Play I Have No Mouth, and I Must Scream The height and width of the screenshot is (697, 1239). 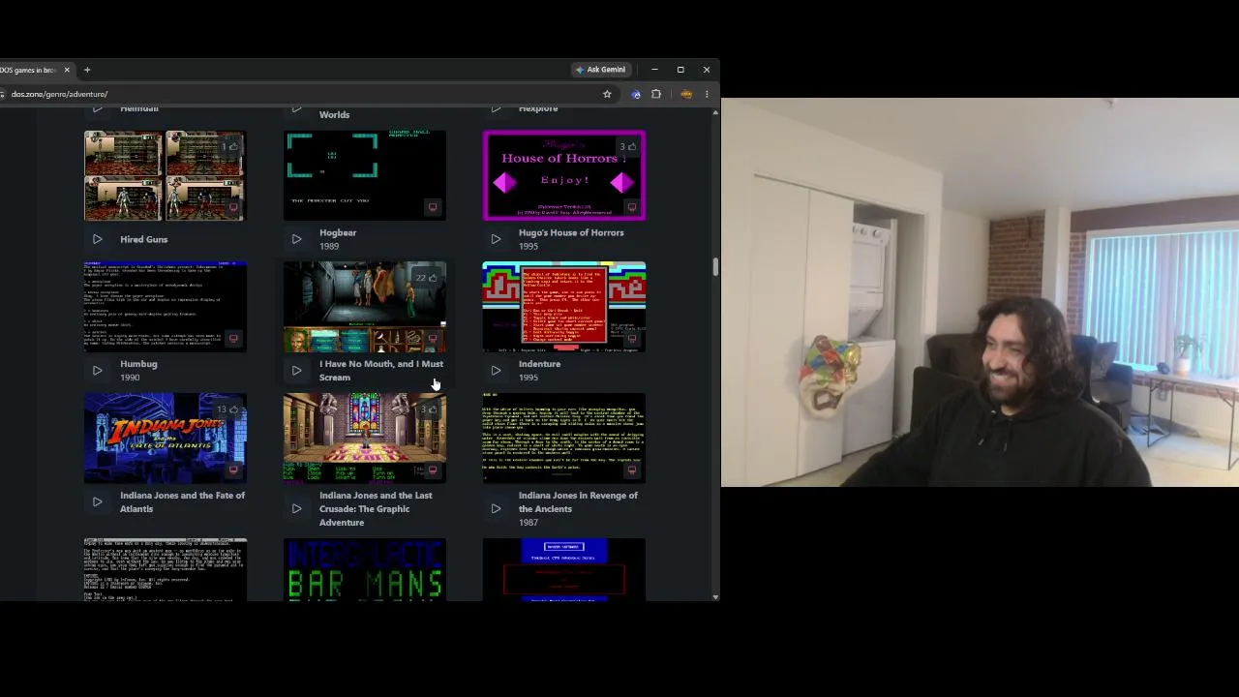pos(296,371)
